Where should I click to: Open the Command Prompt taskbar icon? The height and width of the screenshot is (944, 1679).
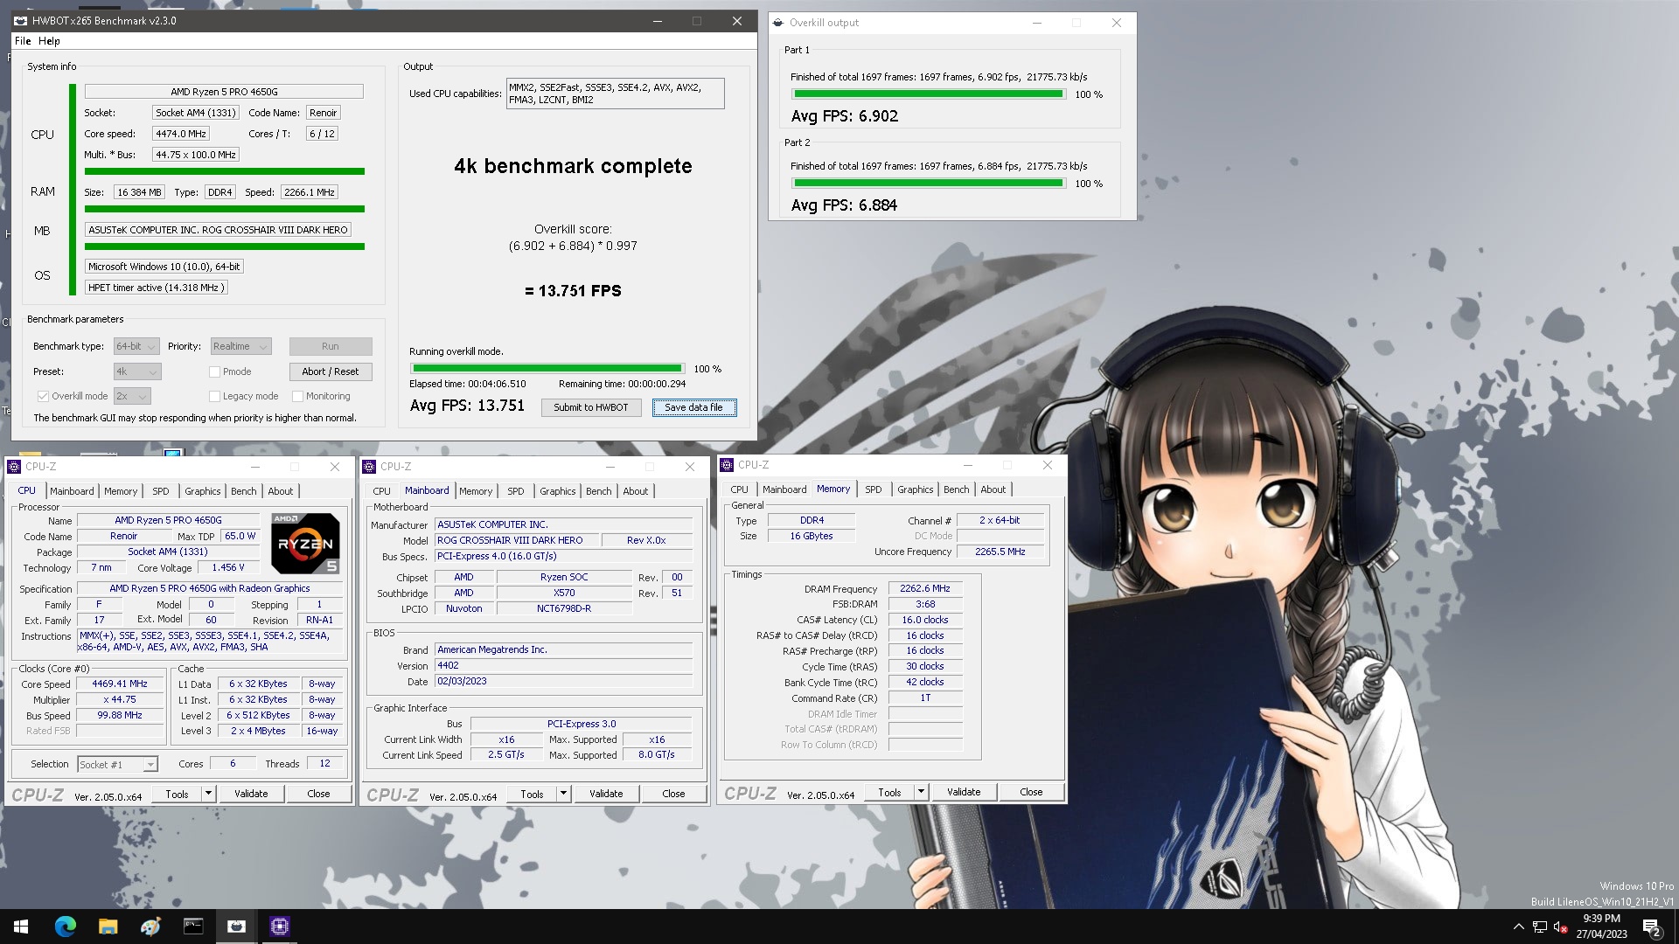pos(193,926)
